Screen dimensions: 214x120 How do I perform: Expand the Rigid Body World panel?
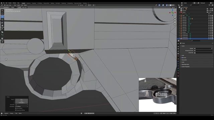[185, 64]
